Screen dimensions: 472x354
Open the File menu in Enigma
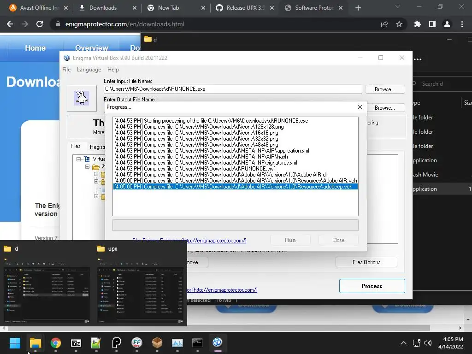pos(66,70)
